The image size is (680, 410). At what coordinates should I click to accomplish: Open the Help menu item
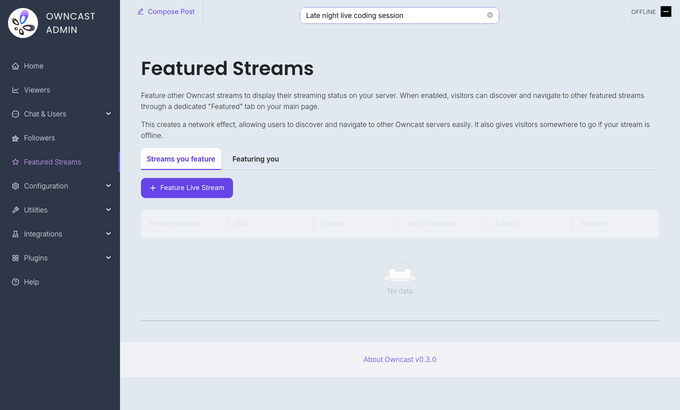click(x=59, y=282)
